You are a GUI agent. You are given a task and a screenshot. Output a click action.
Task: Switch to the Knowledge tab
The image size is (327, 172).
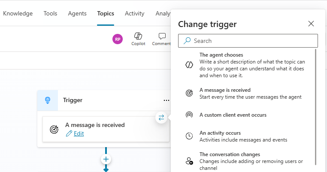pos(18,13)
